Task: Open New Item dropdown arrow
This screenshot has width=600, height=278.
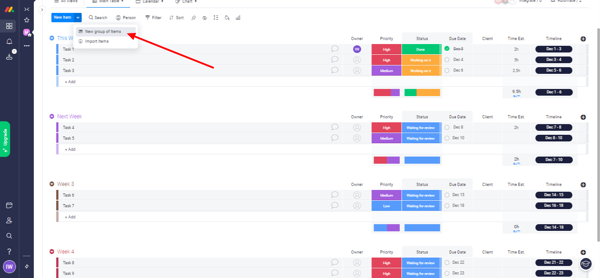Action: [x=78, y=17]
